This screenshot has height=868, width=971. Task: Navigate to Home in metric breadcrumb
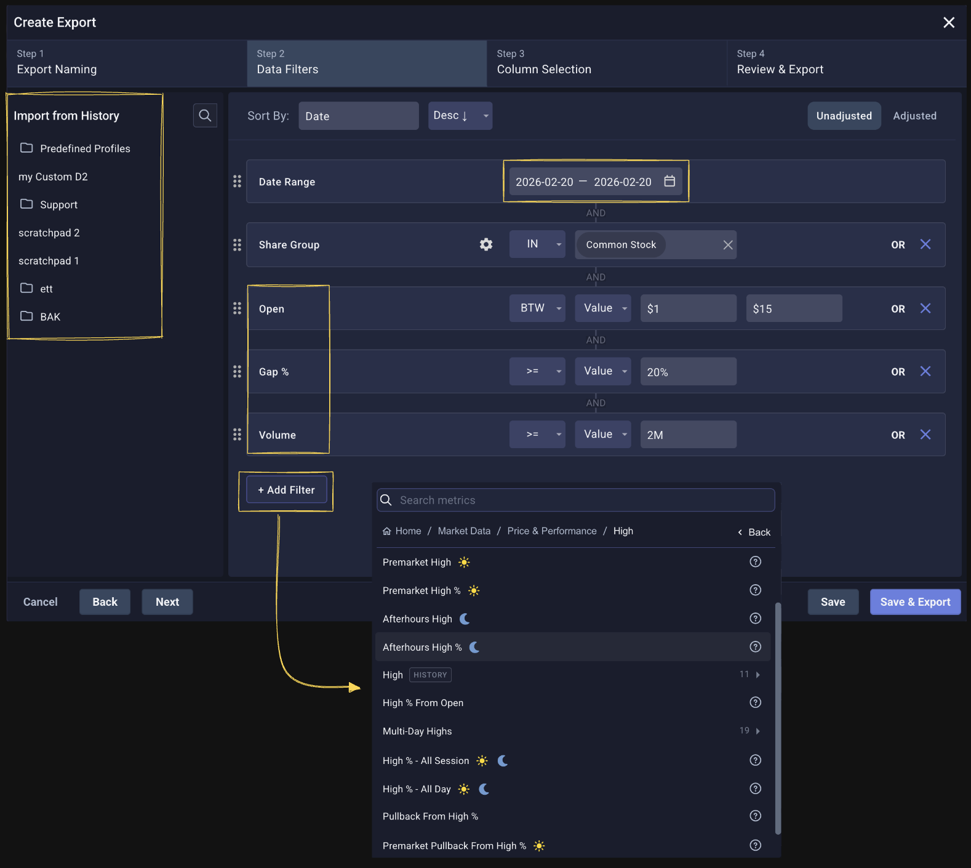402,531
